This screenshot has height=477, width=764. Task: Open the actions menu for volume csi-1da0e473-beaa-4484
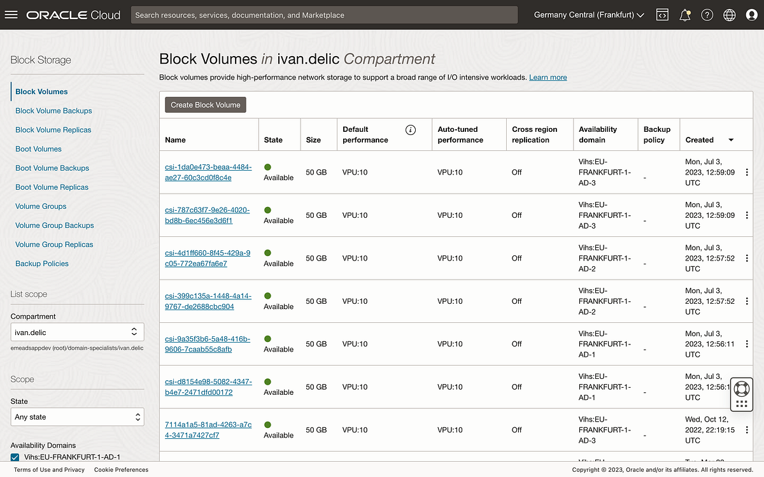(x=746, y=172)
